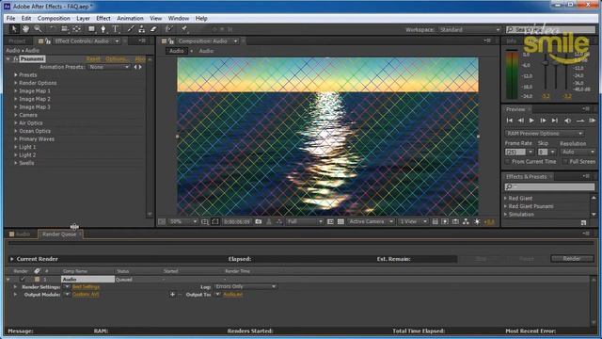Select the Zoom magnifier tool
The width and height of the screenshot is (602, 339).
click(x=38, y=29)
